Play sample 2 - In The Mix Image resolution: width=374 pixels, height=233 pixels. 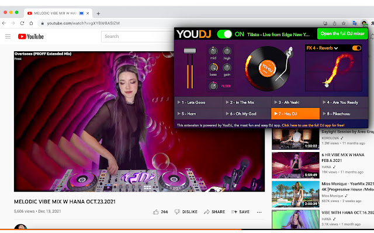(x=247, y=103)
